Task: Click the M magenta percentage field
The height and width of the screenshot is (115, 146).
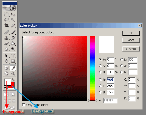Action: 132,86
